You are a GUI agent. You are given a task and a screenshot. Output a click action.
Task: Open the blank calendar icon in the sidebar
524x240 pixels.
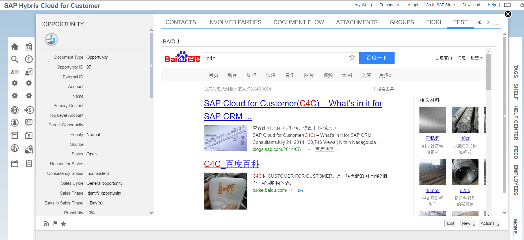pyautogui.click(x=15, y=164)
